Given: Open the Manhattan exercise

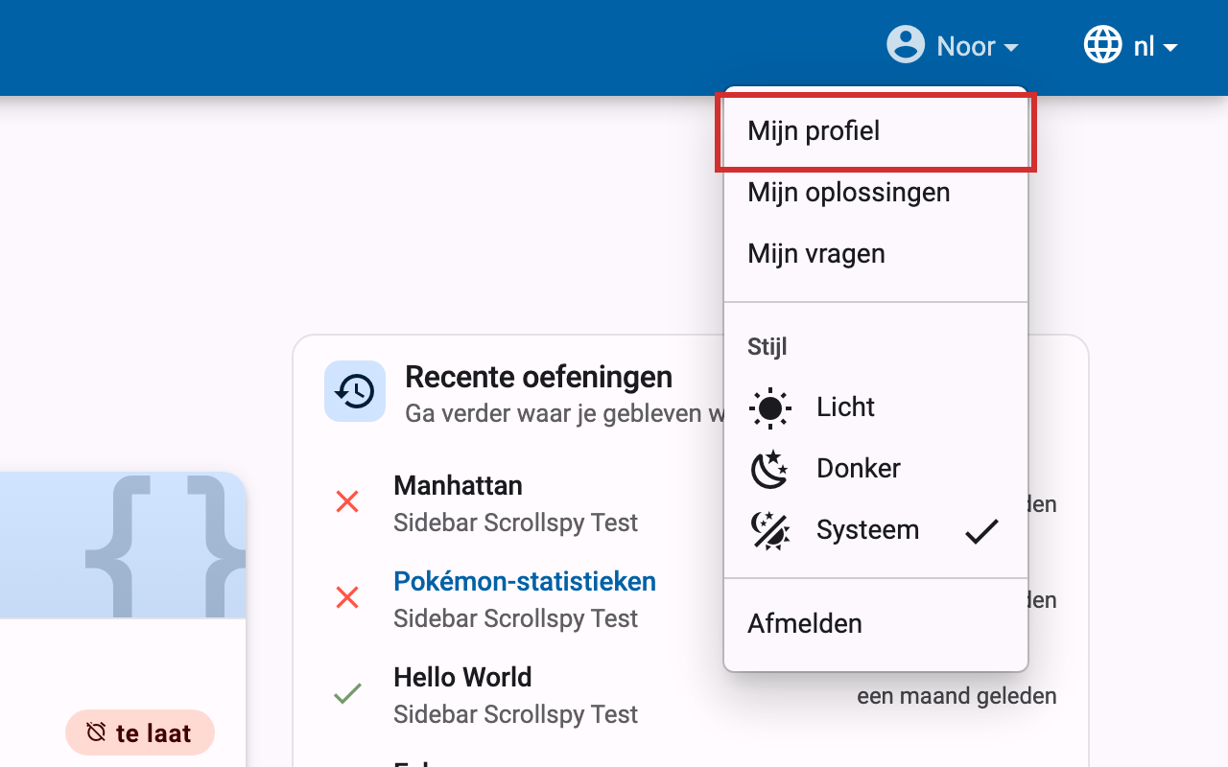Looking at the screenshot, I should (458, 486).
